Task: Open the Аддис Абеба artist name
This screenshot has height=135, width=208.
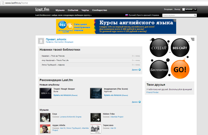Action: (x=59, y=125)
